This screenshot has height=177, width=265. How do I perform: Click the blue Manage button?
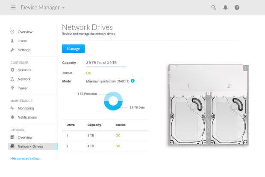(73, 49)
